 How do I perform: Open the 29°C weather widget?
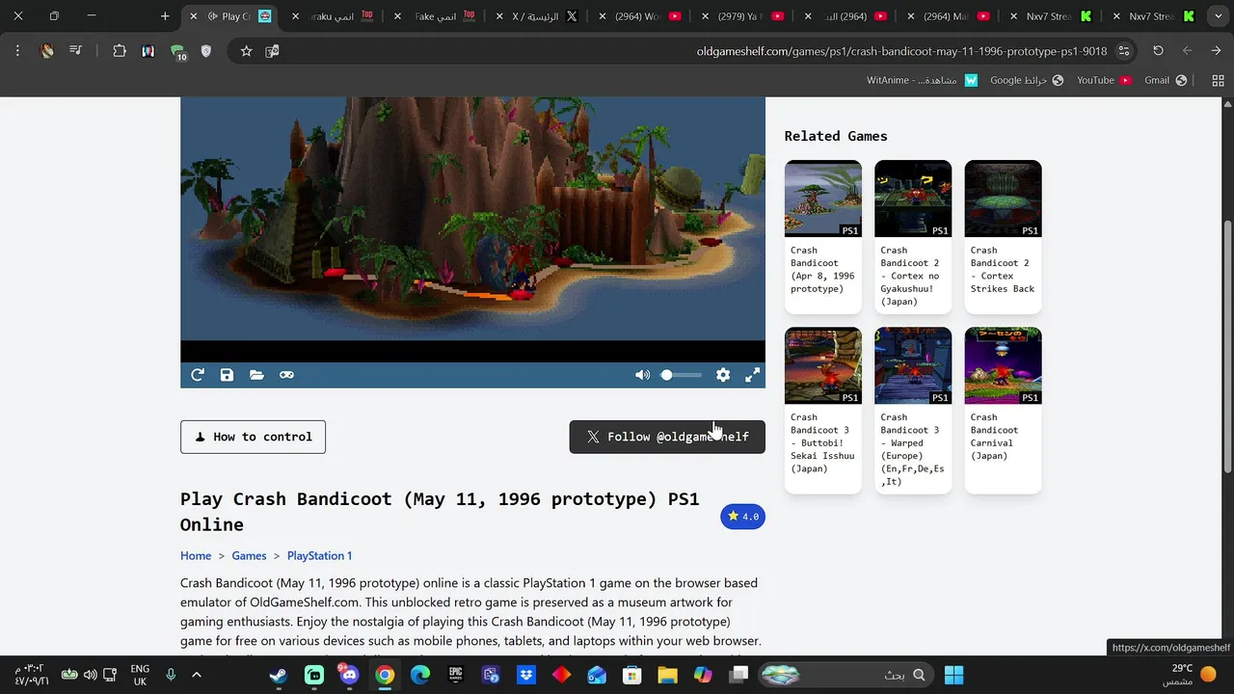point(1193,675)
